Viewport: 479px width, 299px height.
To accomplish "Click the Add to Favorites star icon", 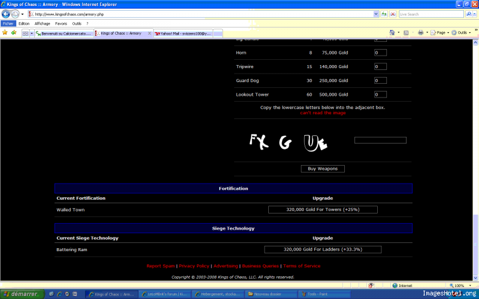I will coord(14,32).
